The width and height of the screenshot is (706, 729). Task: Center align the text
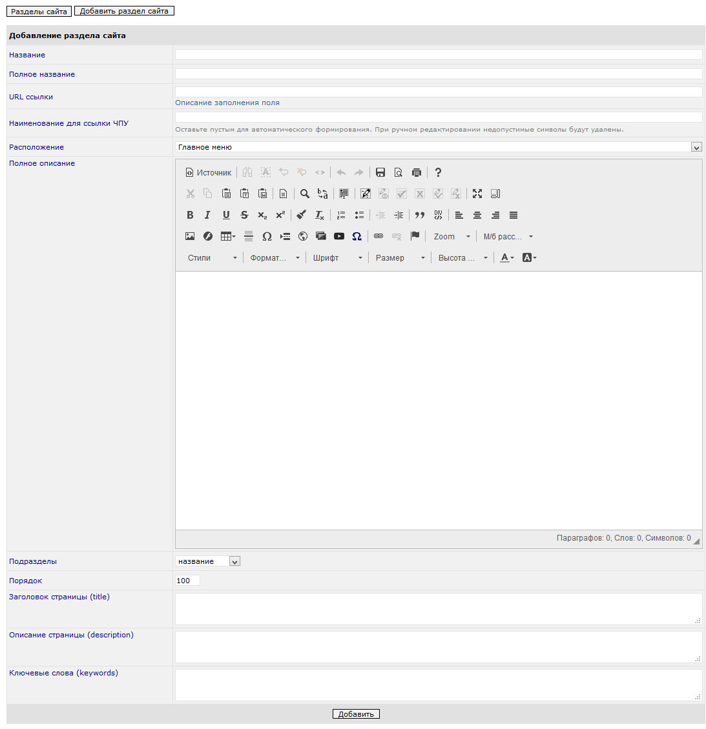point(477,215)
